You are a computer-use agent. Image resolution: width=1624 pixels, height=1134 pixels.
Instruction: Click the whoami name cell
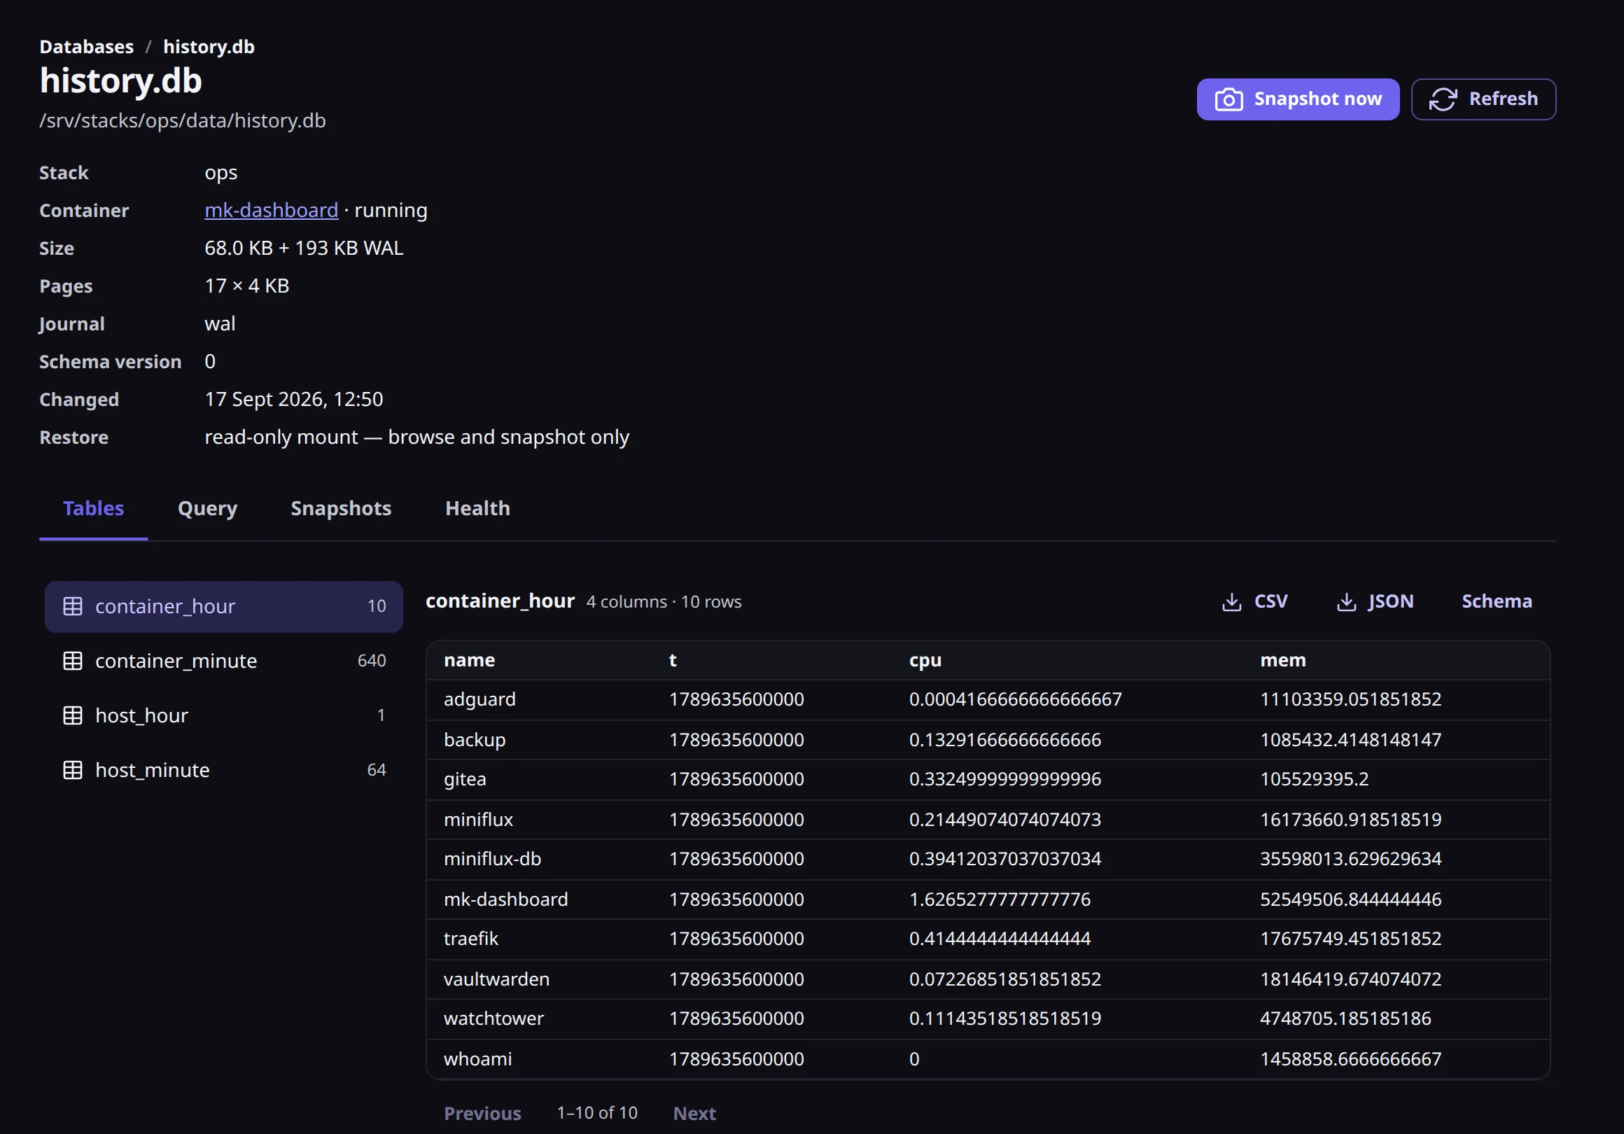coord(477,1058)
